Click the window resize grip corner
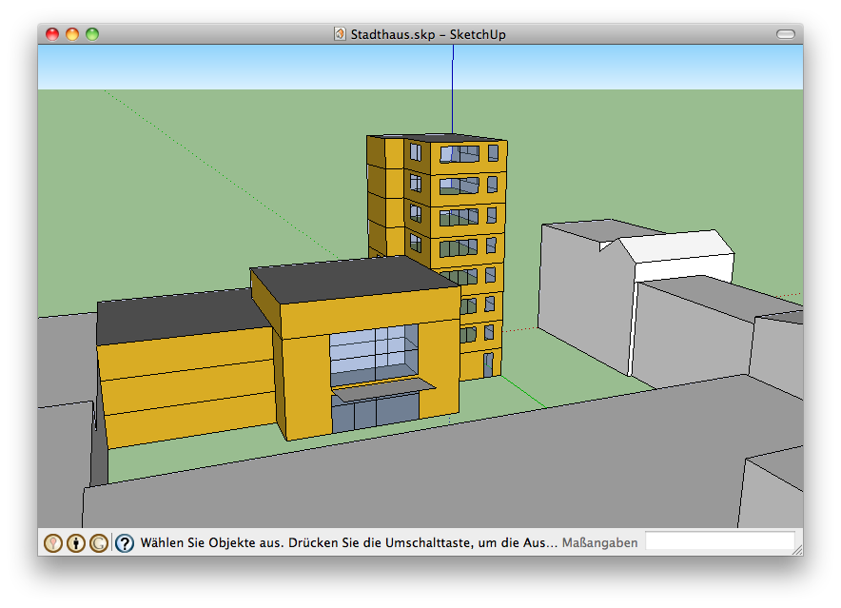This screenshot has width=841, height=608. (796, 549)
